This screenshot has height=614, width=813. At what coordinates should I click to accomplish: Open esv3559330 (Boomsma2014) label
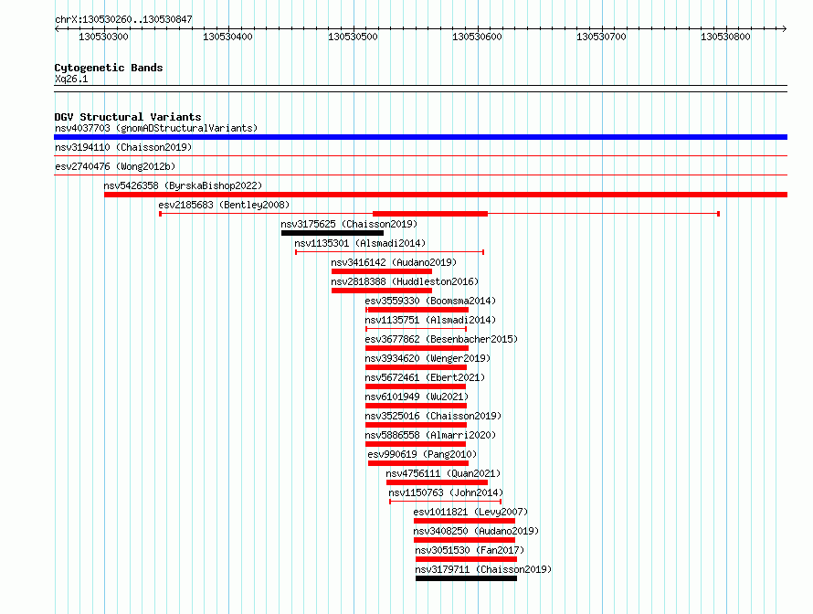point(430,301)
